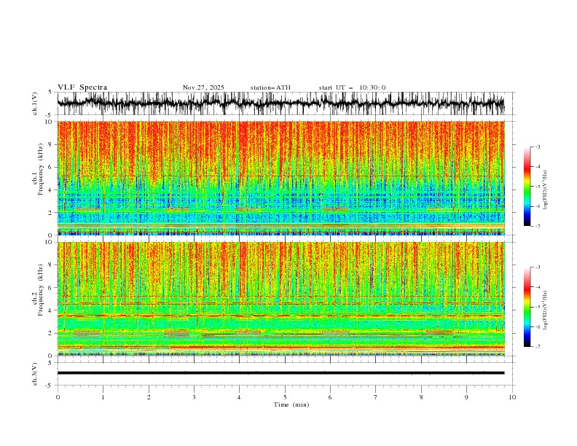The width and height of the screenshot is (577, 446).
Task: Click time axis tick label "9"
Action: [x=466, y=397]
